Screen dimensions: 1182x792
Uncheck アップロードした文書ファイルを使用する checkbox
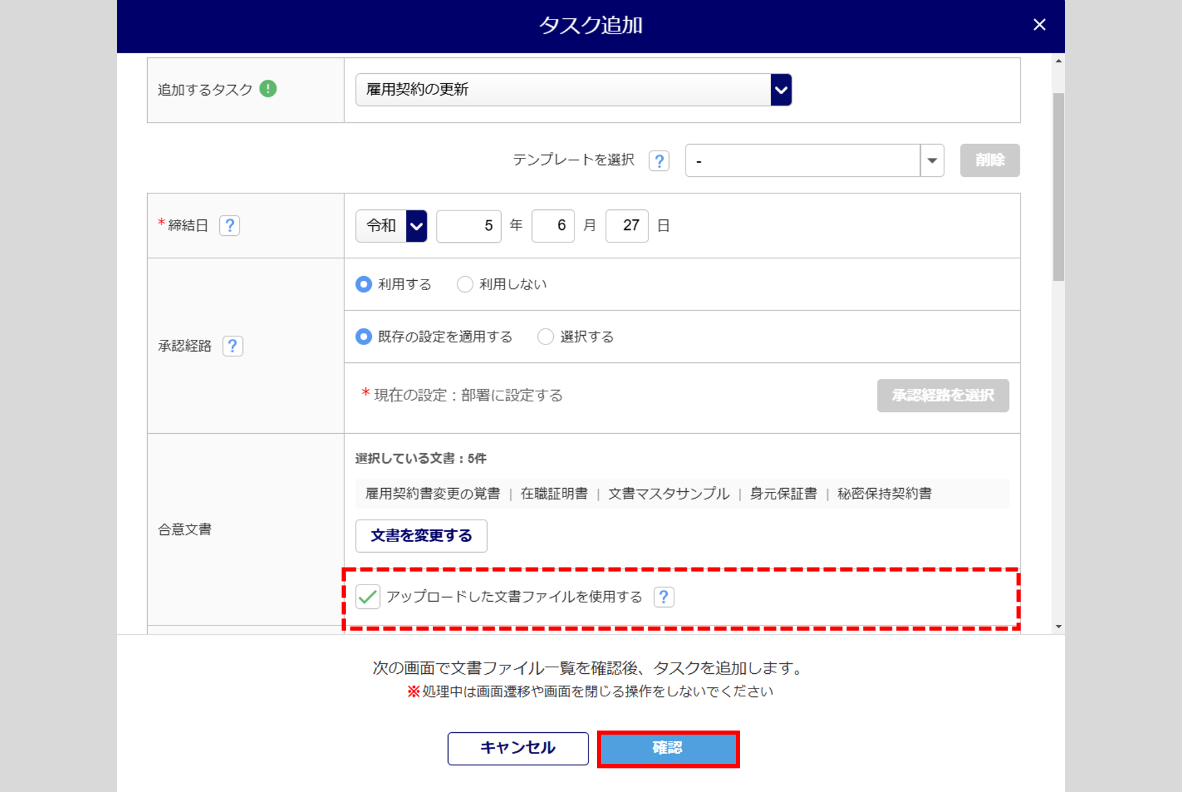click(368, 597)
